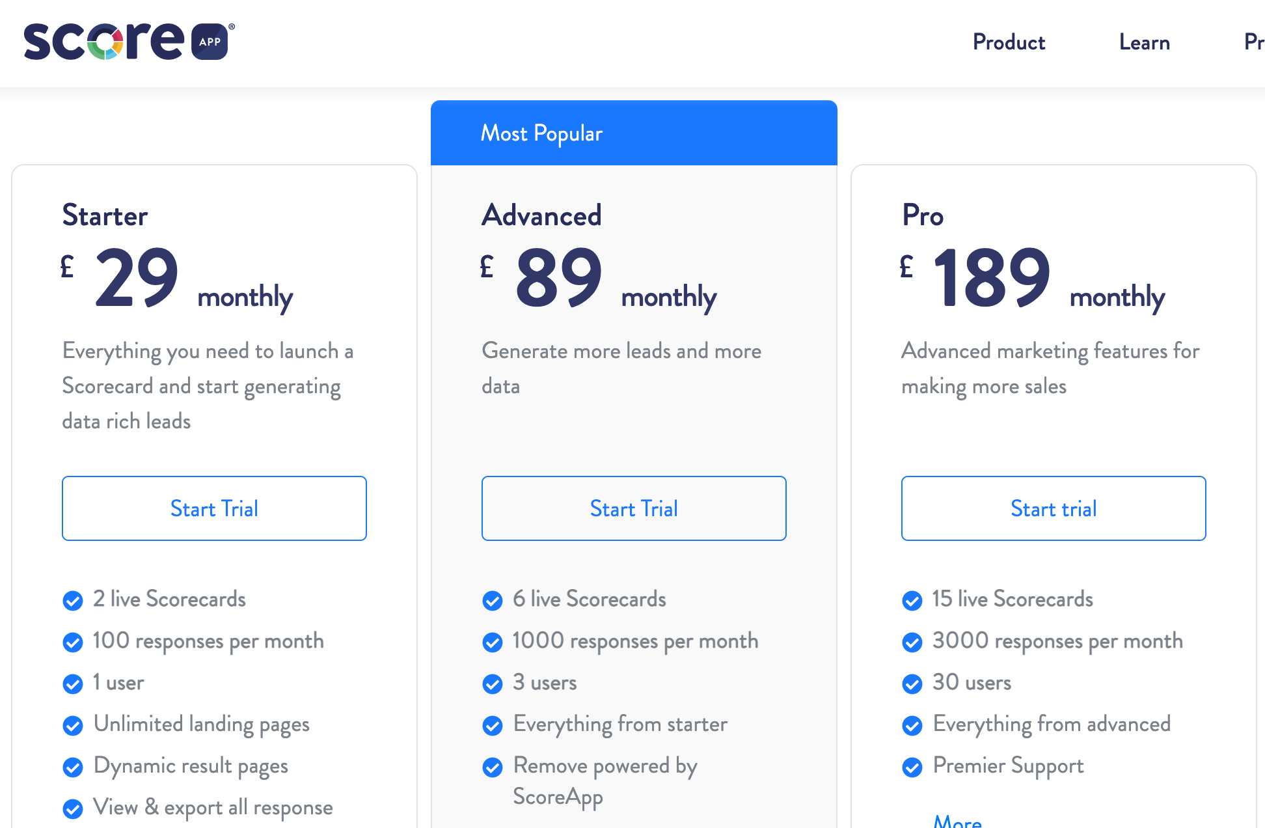Viewport: 1265px width, 828px height.
Task: Click the checkmark beside Dynamic result pages
Action: click(x=73, y=767)
